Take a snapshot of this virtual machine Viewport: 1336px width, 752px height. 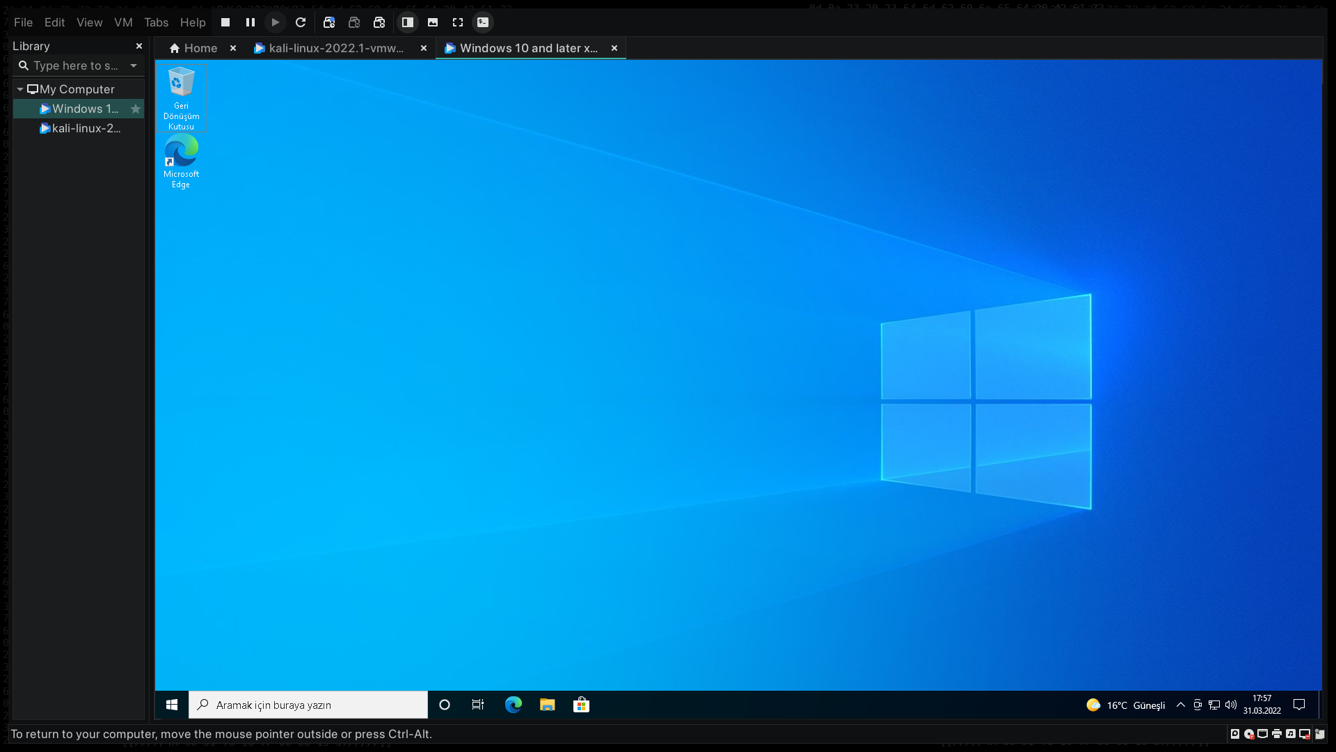tap(329, 22)
